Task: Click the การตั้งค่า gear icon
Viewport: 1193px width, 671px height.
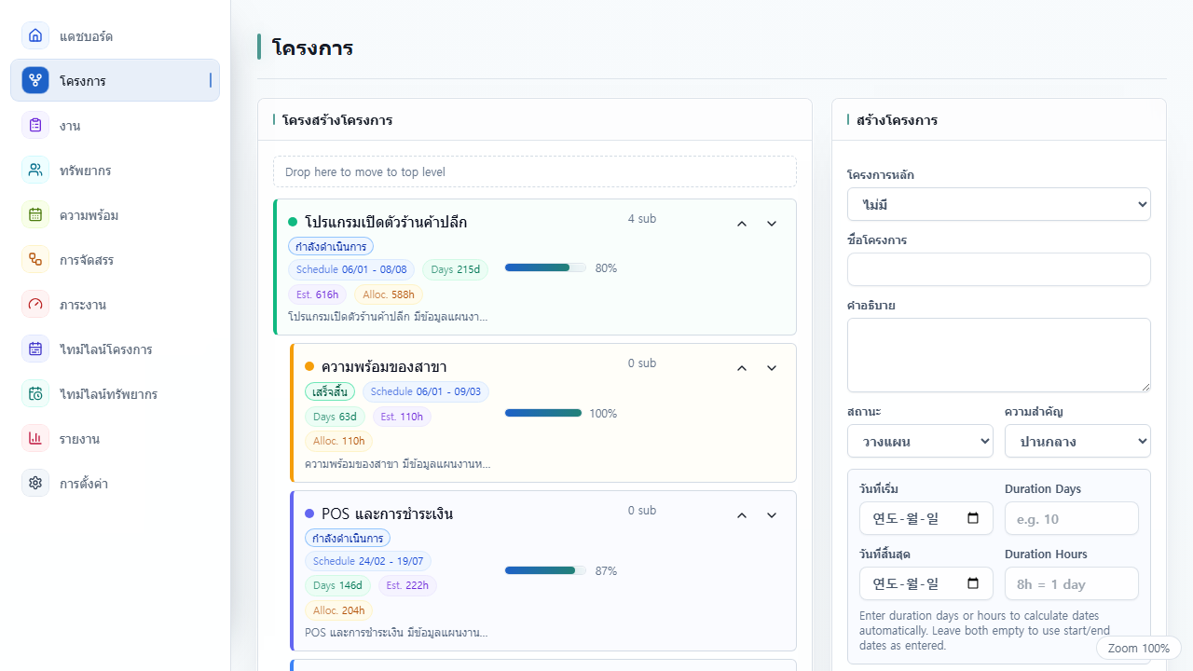Action: pyautogui.click(x=35, y=483)
